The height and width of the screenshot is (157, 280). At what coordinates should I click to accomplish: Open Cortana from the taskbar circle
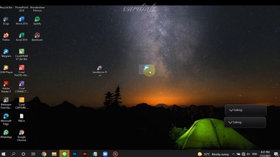[x=23, y=154]
